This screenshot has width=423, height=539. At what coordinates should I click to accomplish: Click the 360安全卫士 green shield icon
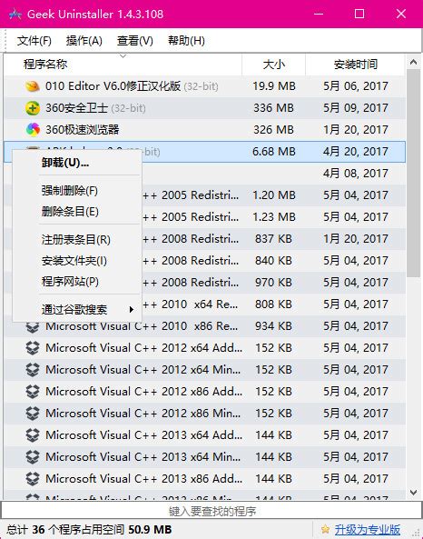tap(33, 108)
